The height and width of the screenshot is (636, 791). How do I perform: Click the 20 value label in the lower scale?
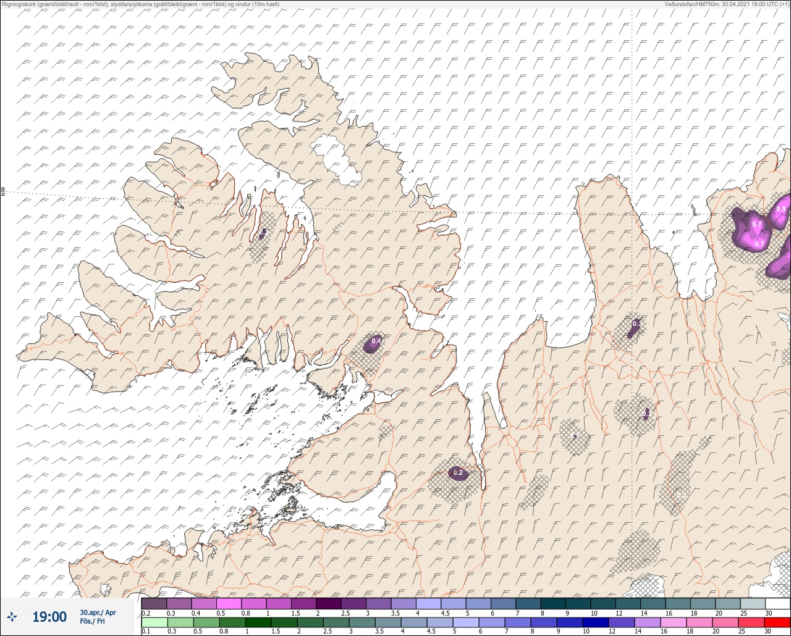coord(716,631)
